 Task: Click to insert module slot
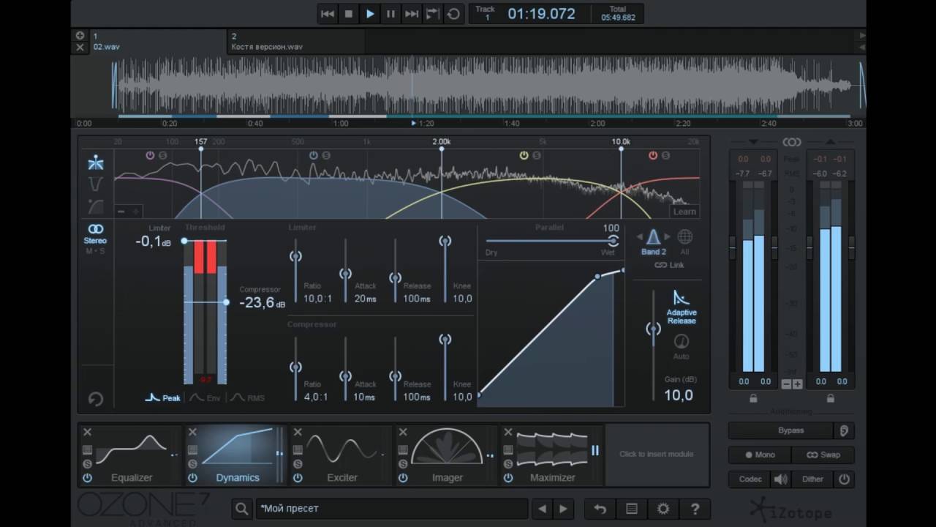[657, 455]
